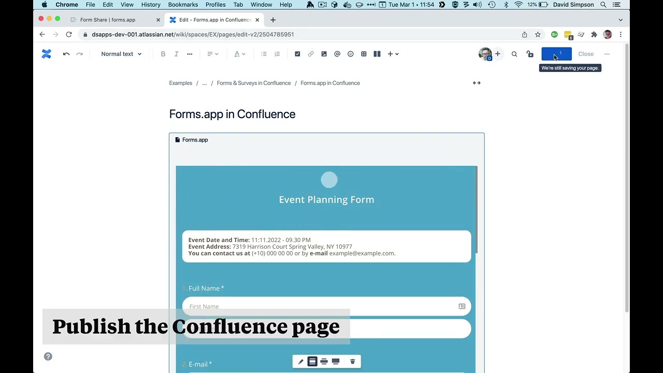Screen dimensions: 663x373
Task: Open the Normal text style dropdown
Action: coord(121,54)
